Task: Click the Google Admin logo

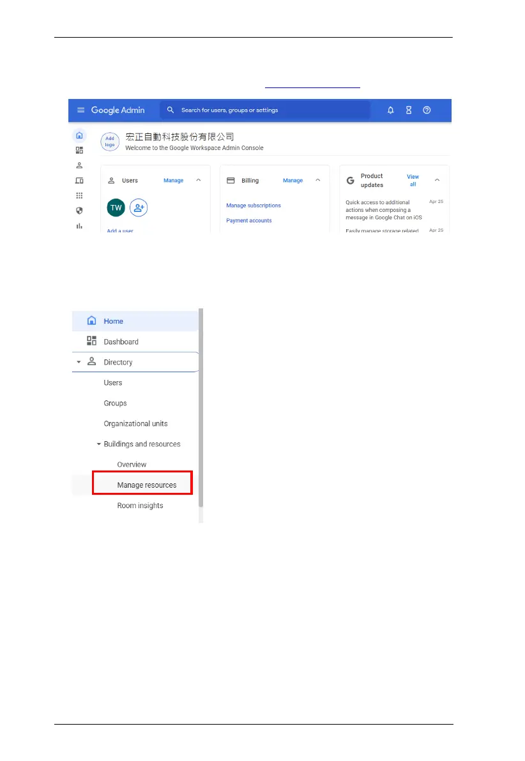Action: (x=118, y=110)
